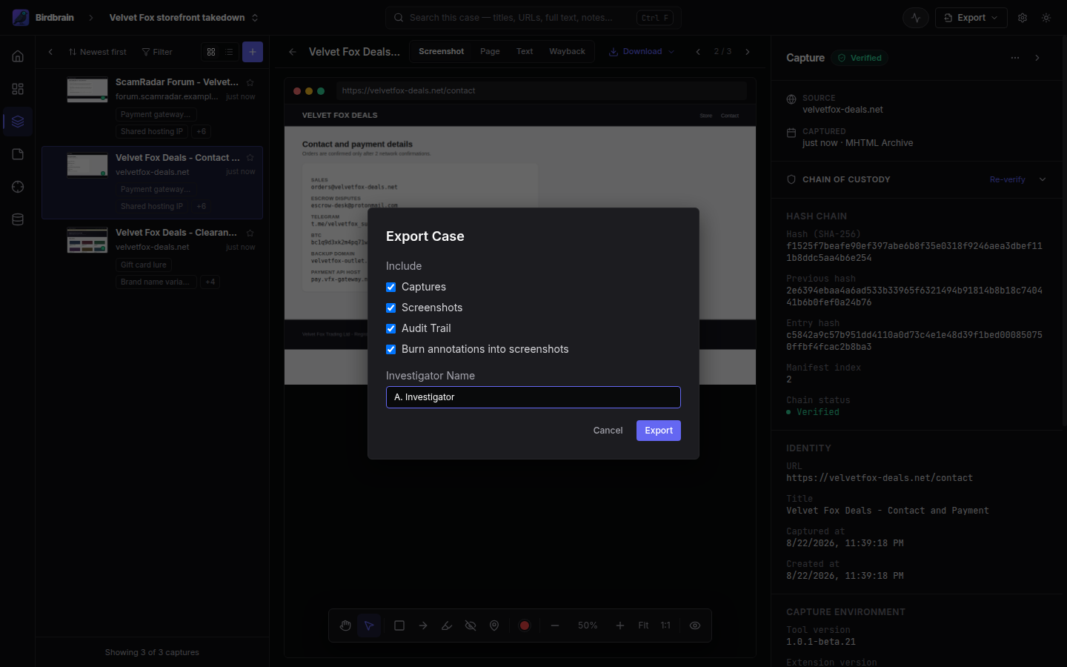Pick the red annotation color swatch
1067x667 pixels.
pos(525,625)
